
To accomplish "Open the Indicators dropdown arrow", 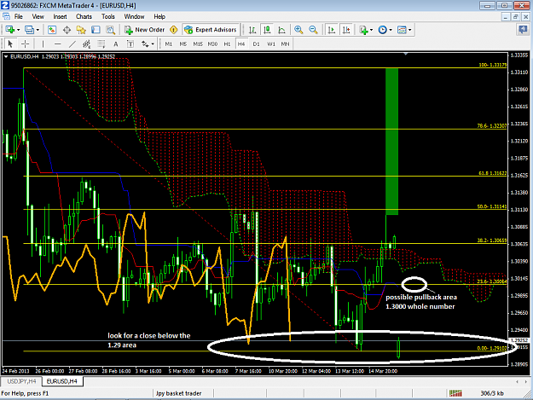I will point(371,30).
